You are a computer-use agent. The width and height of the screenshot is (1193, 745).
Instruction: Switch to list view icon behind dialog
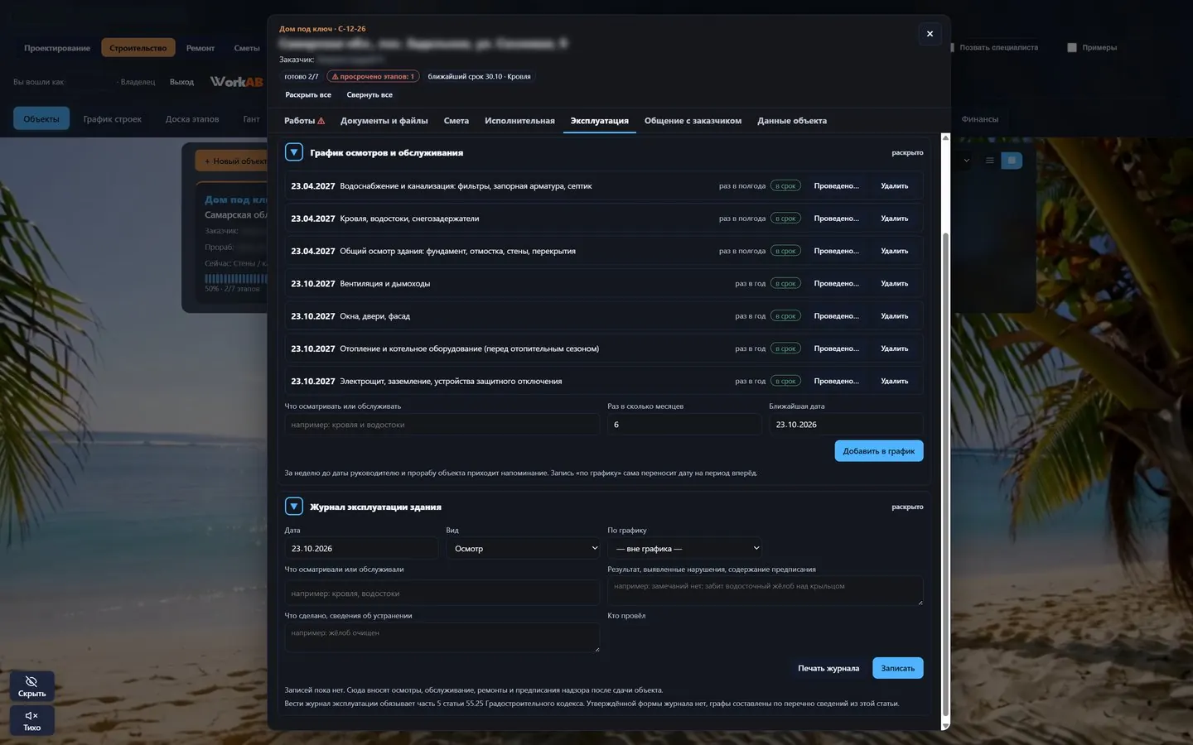pos(989,161)
